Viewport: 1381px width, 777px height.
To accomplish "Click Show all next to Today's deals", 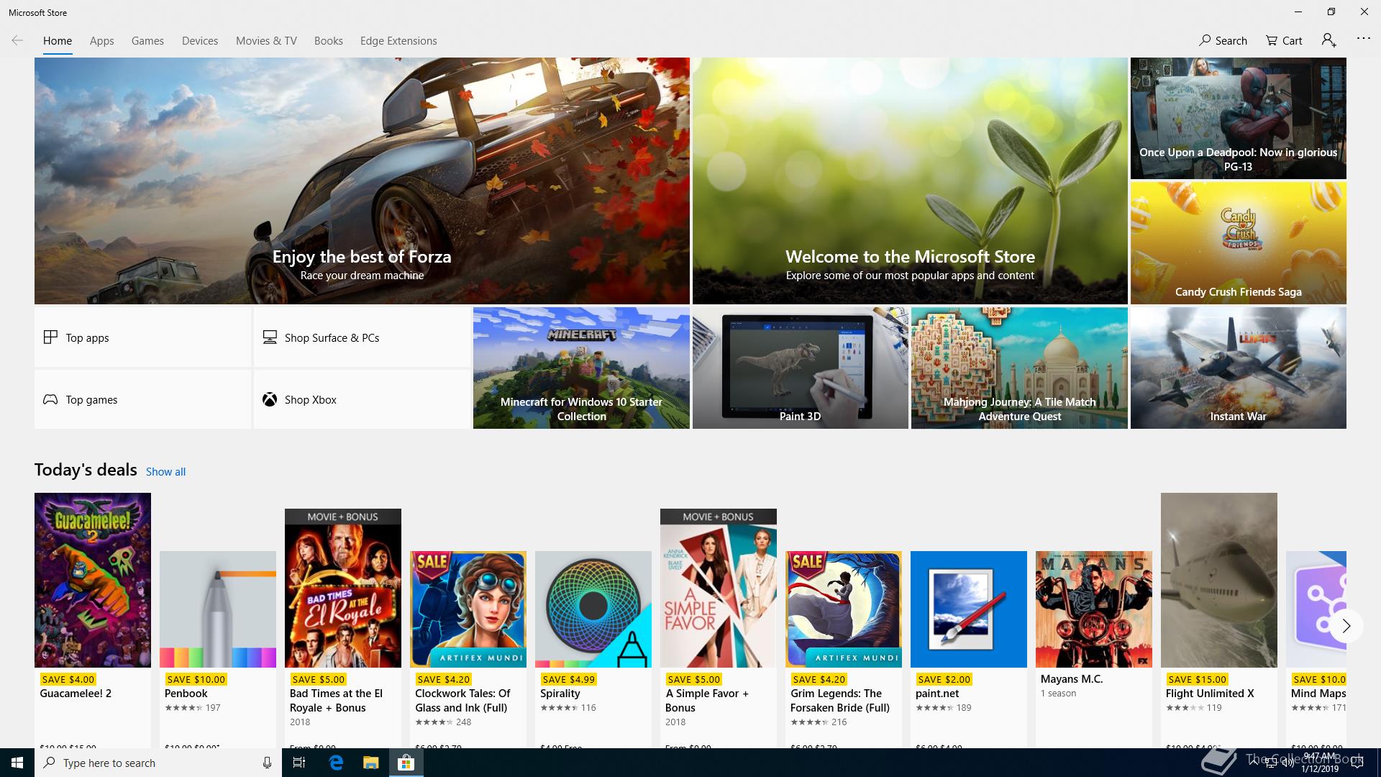I will point(165,472).
